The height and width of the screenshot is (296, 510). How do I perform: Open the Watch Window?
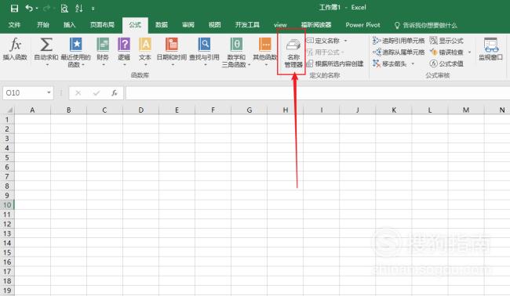pos(491,49)
